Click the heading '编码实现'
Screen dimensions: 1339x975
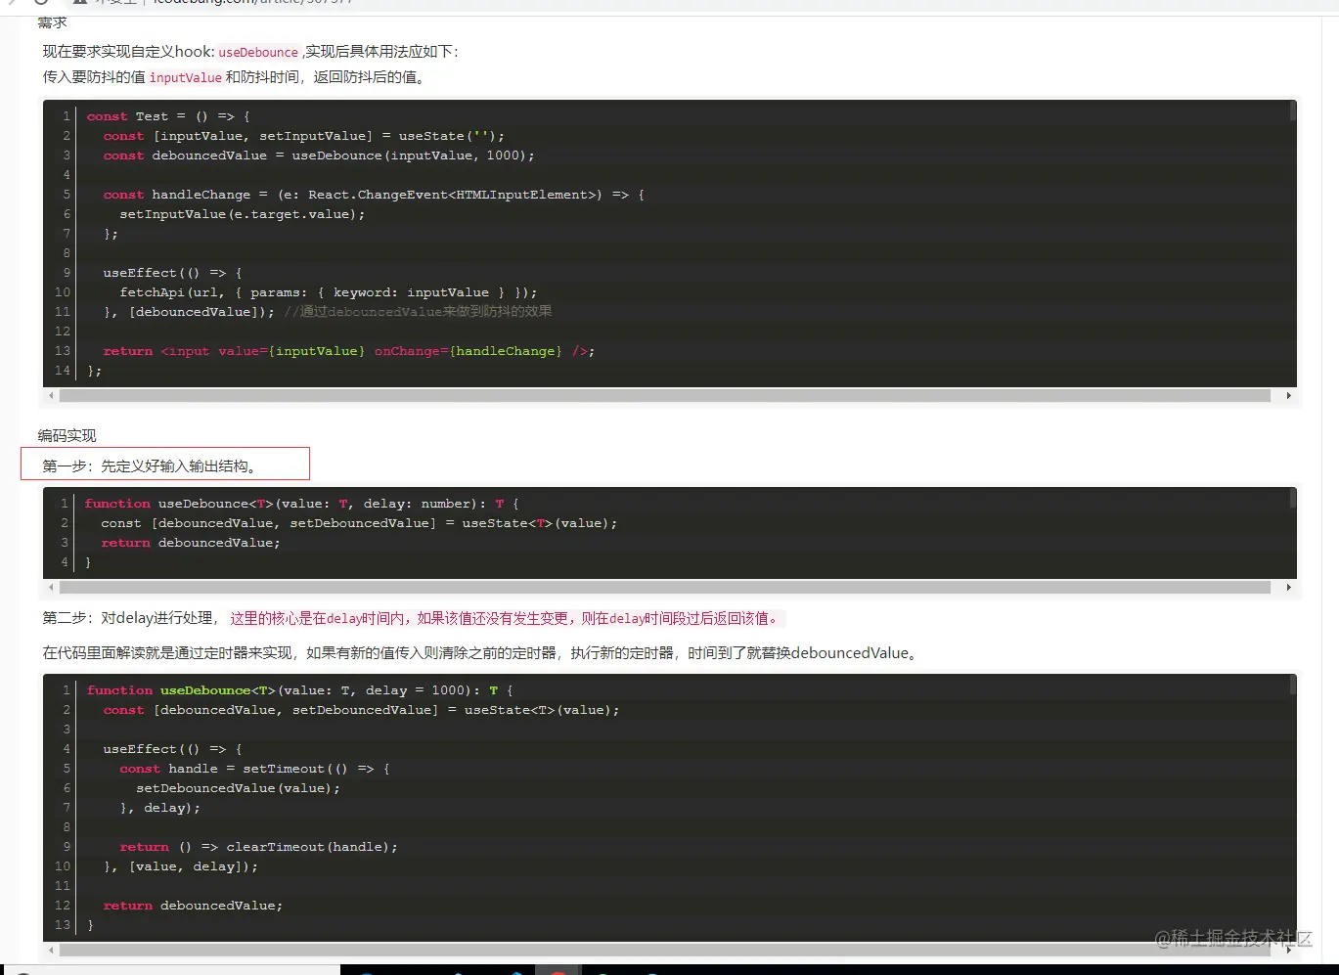point(67,436)
